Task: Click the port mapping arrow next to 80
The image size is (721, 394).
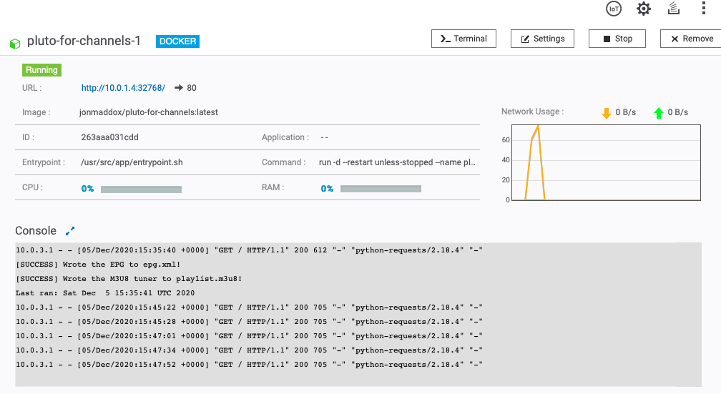Action: coord(179,88)
